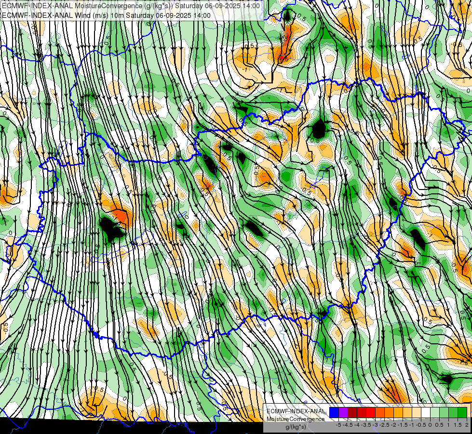The width and height of the screenshot is (472, 434).
Task: Click the g/(kg*s) unit label in legend
Action: click(x=296, y=427)
